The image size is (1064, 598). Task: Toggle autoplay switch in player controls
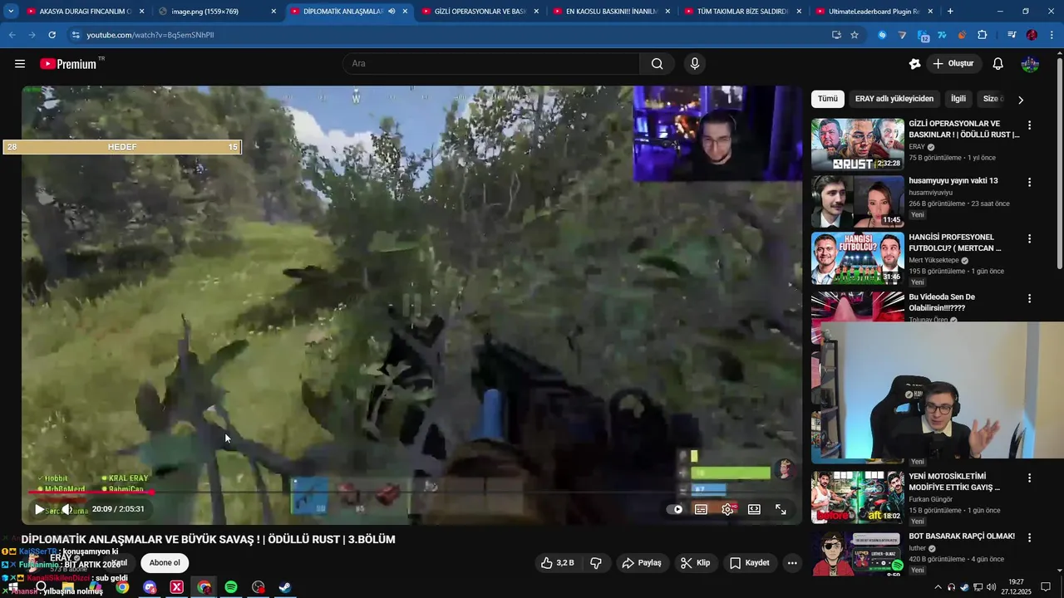click(675, 509)
